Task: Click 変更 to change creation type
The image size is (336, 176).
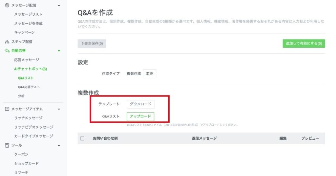Action: pyautogui.click(x=150, y=74)
